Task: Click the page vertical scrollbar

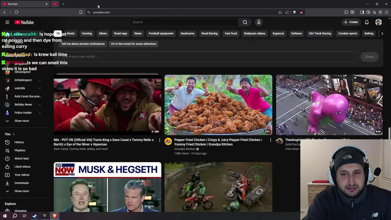Action: (389, 134)
